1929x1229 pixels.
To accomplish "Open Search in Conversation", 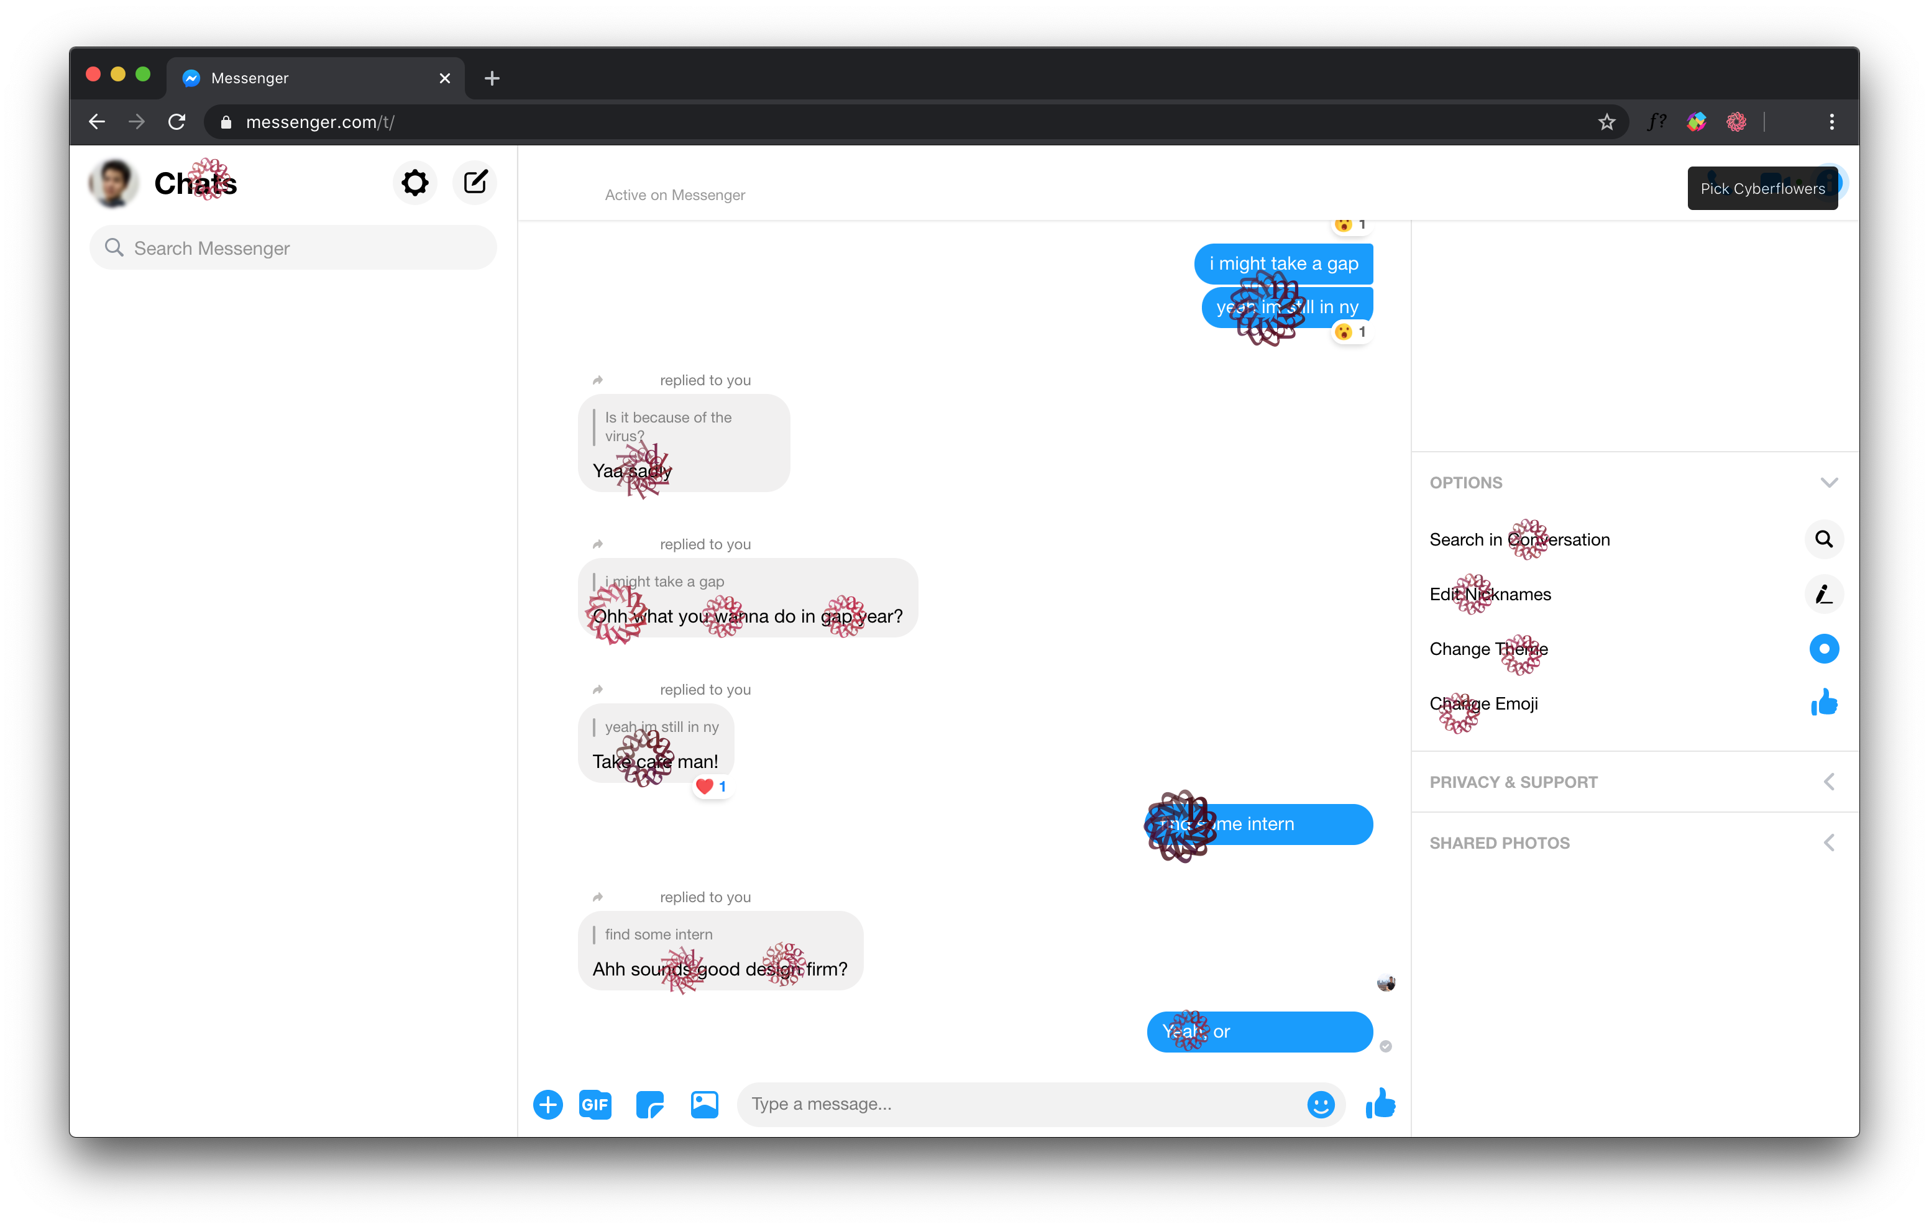I will (1519, 539).
